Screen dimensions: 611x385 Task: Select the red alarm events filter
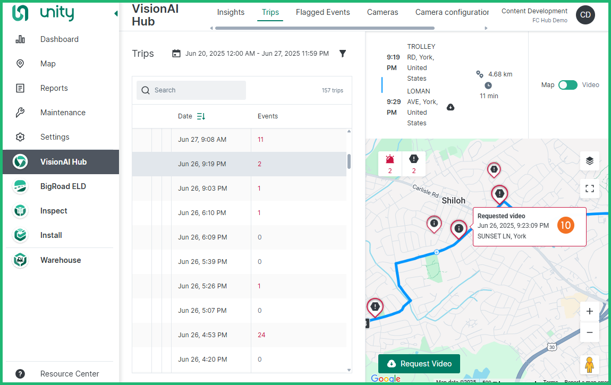pyautogui.click(x=390, y=164)
